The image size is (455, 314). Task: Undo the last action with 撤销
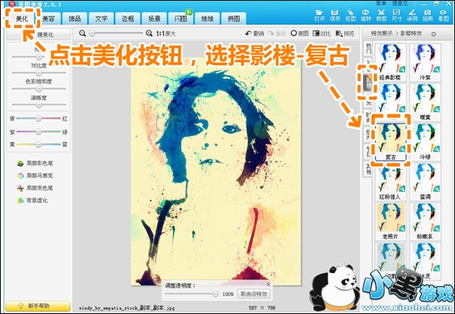click(255, 33)
